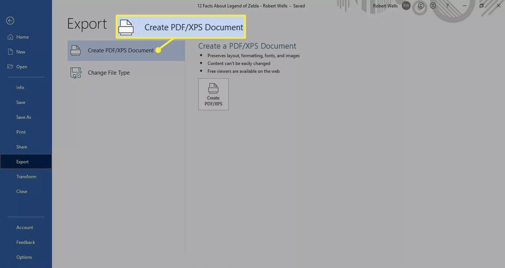The width and height of the screenshot is (505, 268).
Task: Click the New blank page icon
Action: 10,52
